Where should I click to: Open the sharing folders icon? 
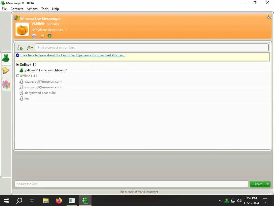43,36
